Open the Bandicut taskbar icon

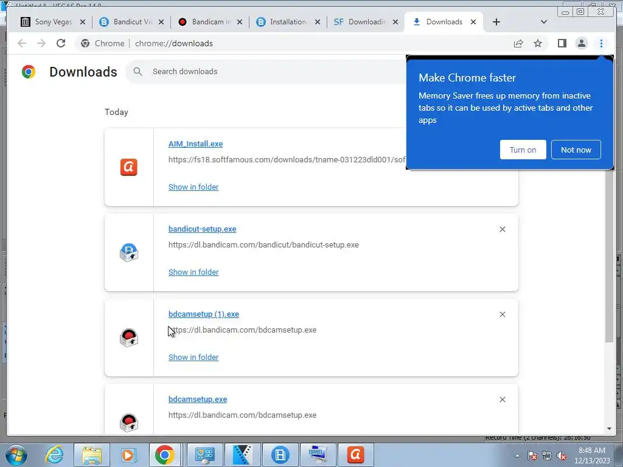(x=280, y=455)
